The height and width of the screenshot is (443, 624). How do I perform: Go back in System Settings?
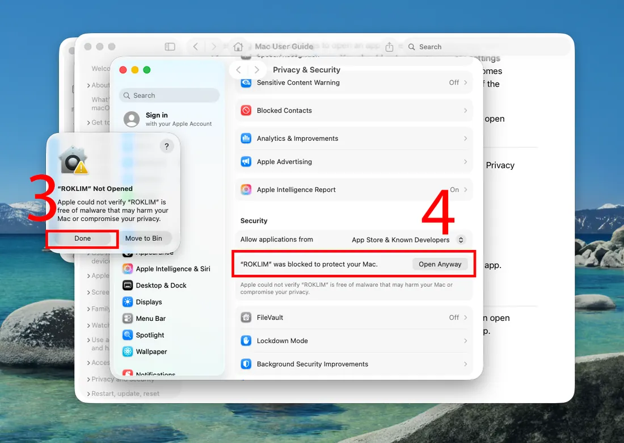coord(238,70)
